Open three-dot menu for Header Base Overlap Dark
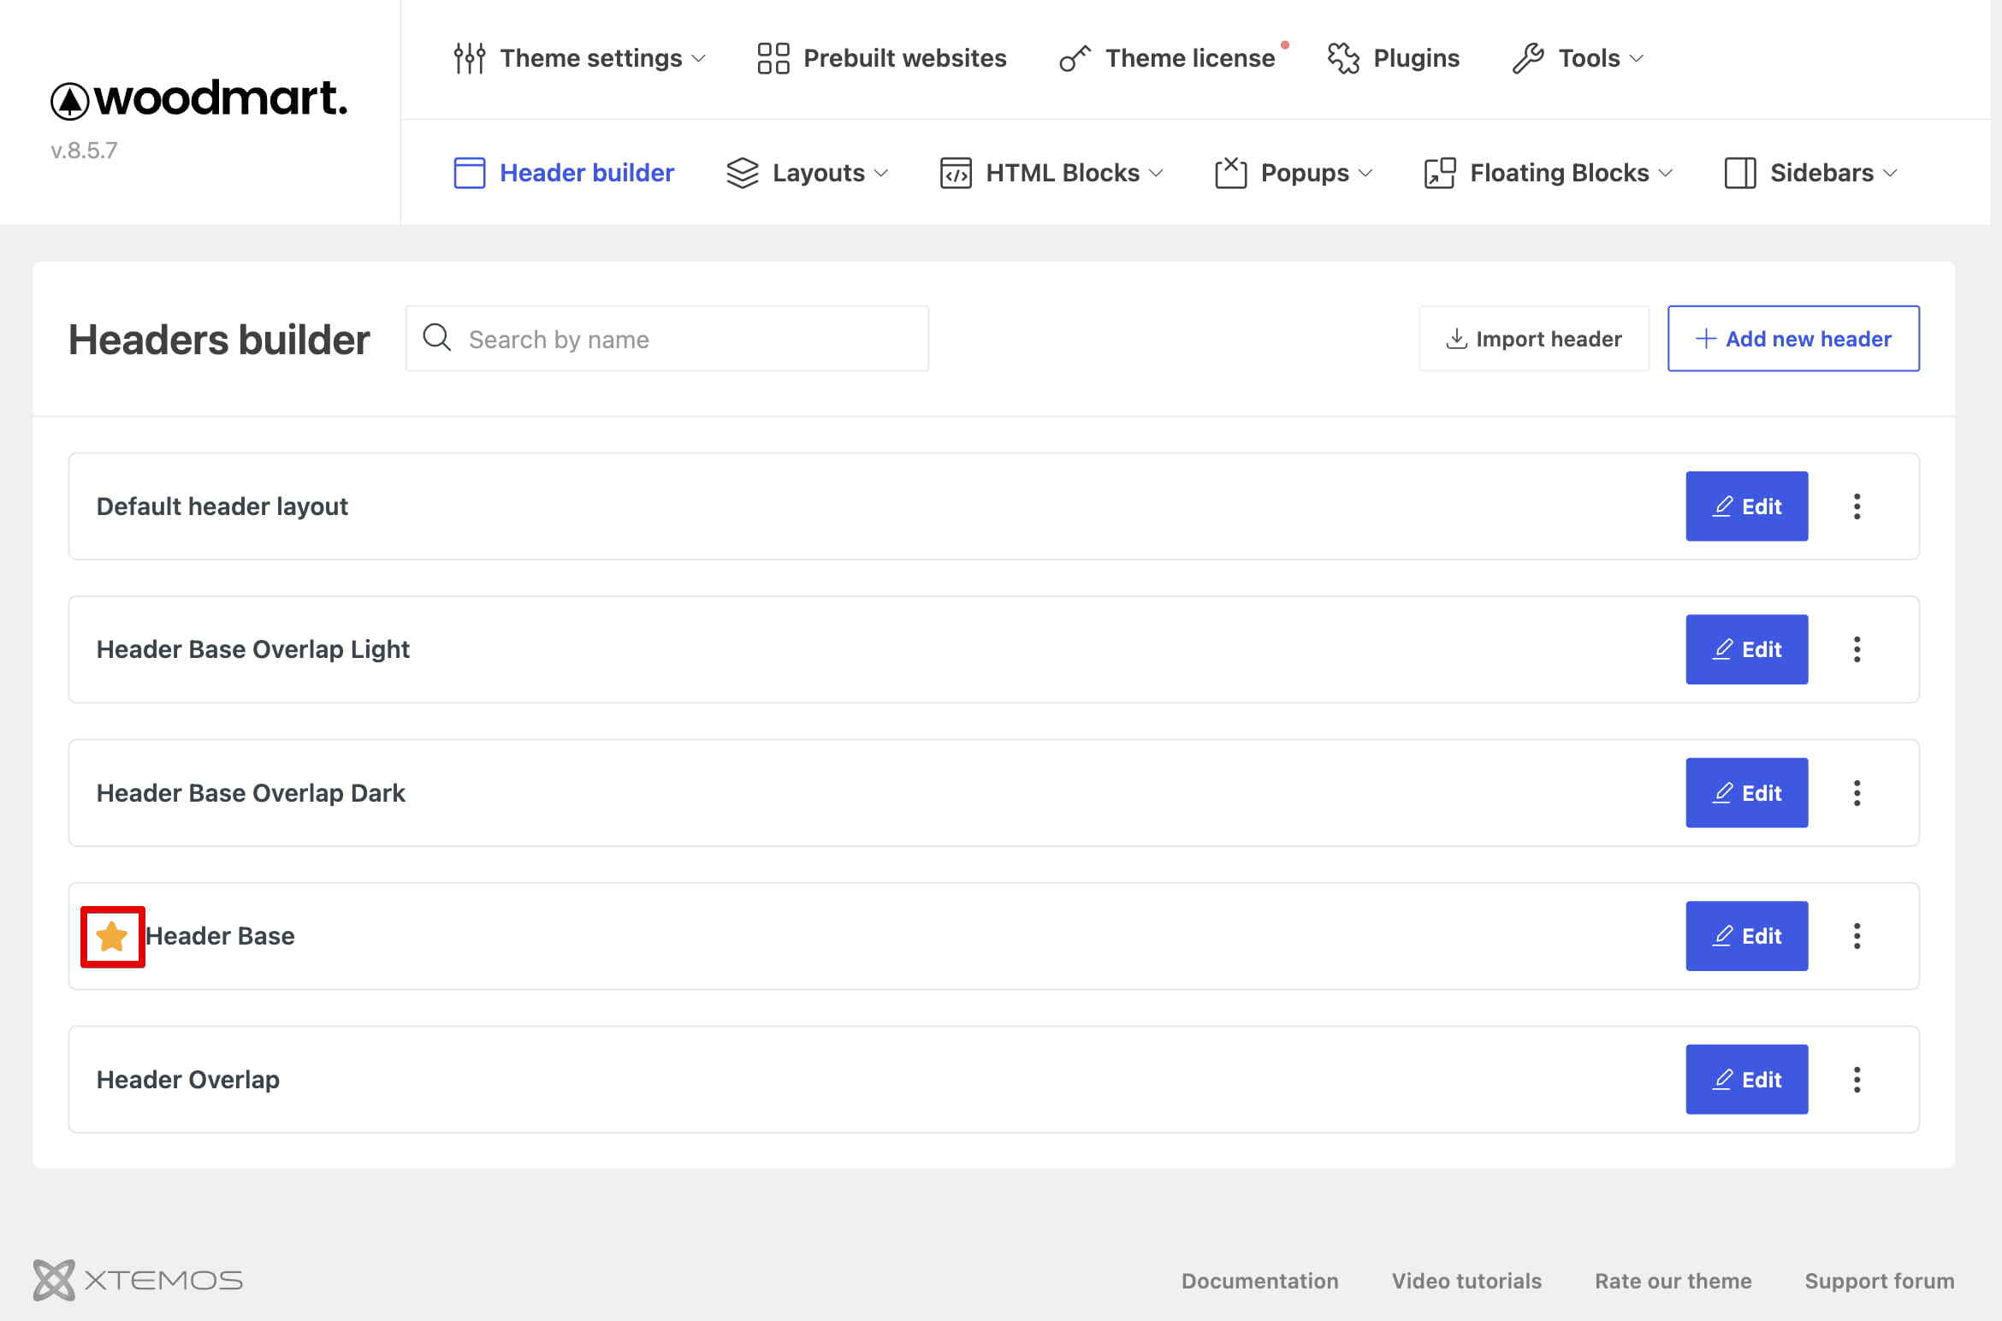The image size is (2002, 1321). tap(1857, 793)
